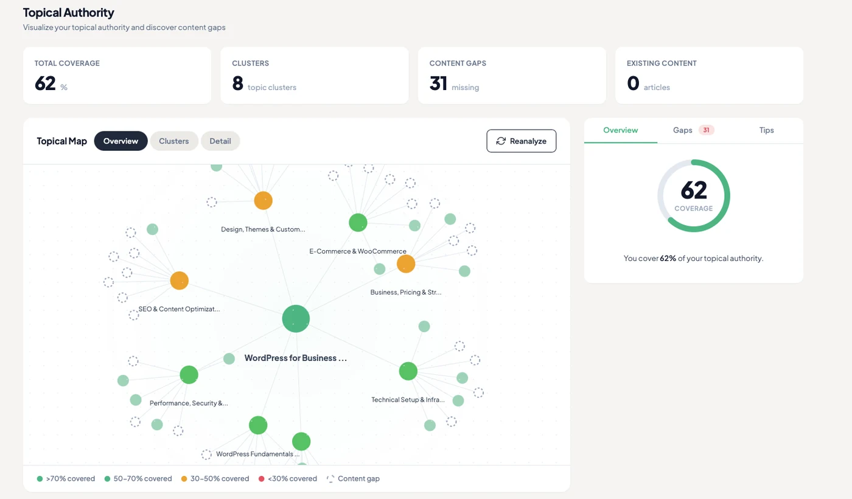This screenshot has width=852, height=499.
Task: Click the 'E-Commerce & WooCommerce' label text
Action: [358, 251]
